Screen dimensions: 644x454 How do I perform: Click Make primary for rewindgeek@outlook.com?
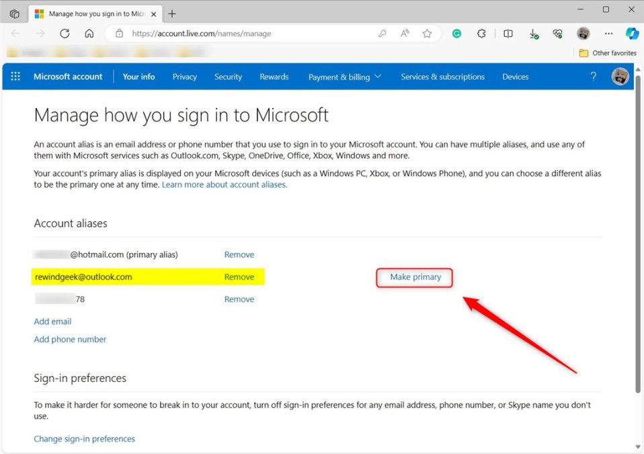(x=415, y=277)
